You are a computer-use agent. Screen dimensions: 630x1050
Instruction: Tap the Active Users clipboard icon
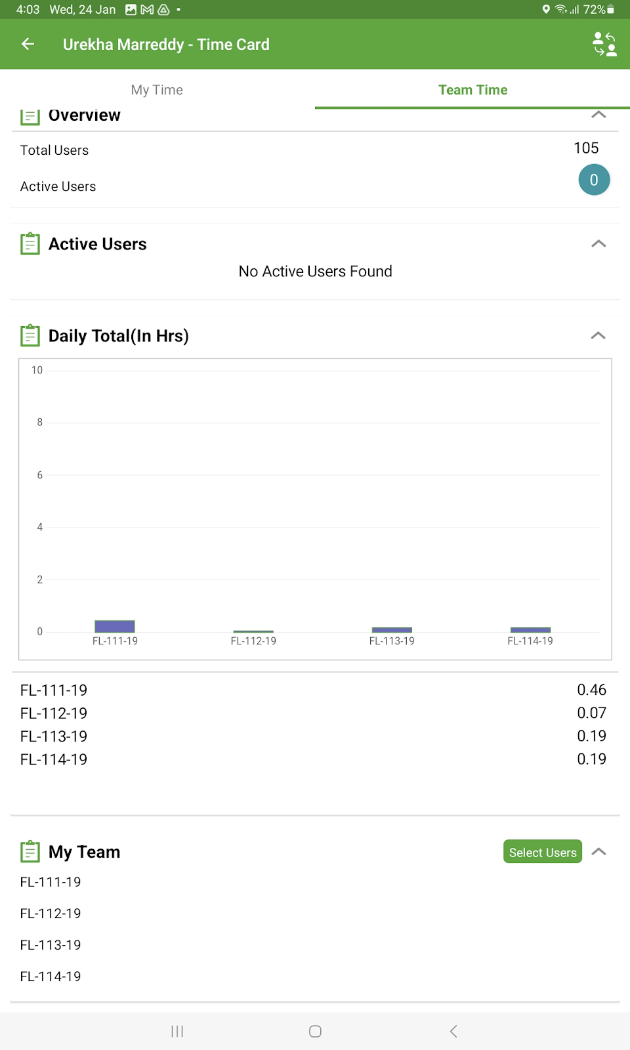30,243
